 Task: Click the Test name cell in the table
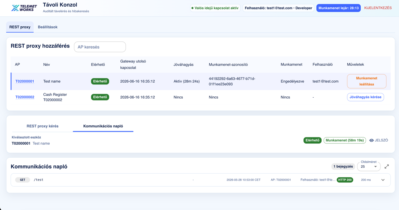point(52,81)
